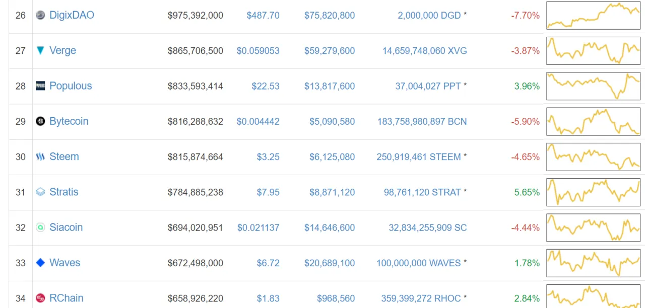645x308 pixels.
Task: Click the Verge triangle logo icon
Action: (40, 50)
